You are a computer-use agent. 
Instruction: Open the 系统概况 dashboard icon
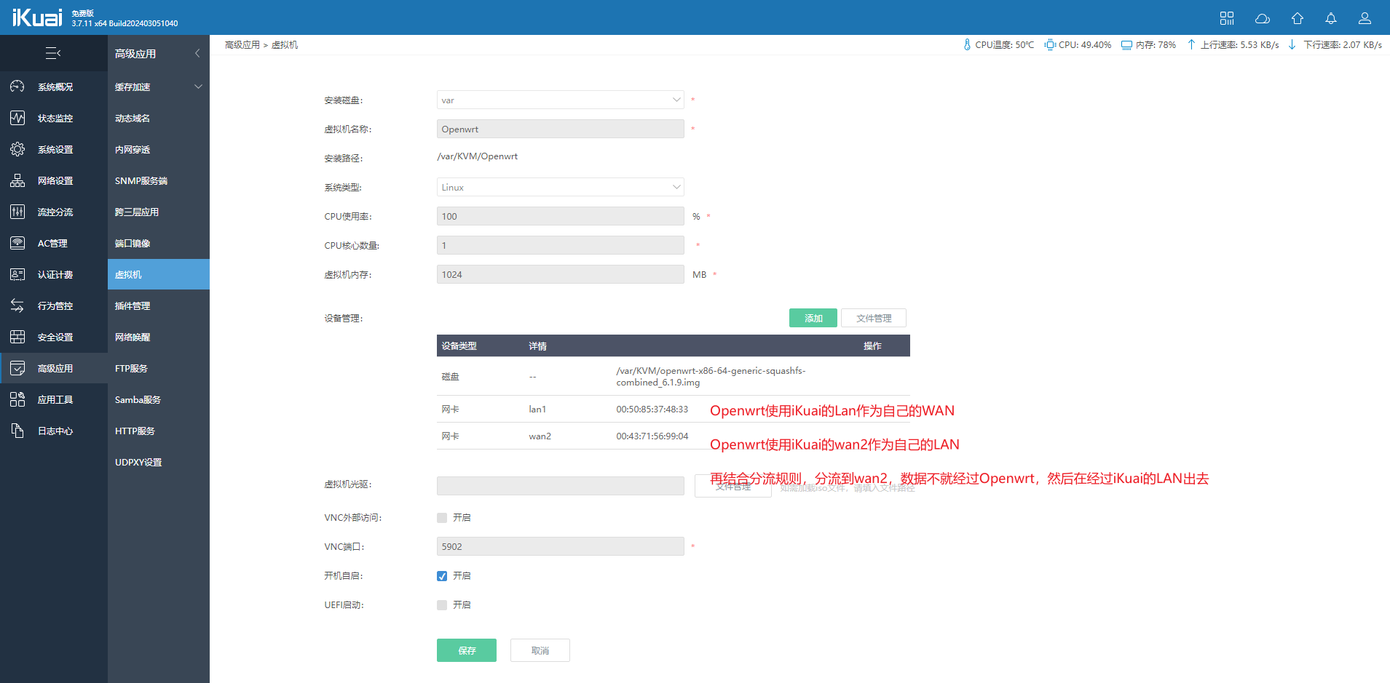coord(17,87)
